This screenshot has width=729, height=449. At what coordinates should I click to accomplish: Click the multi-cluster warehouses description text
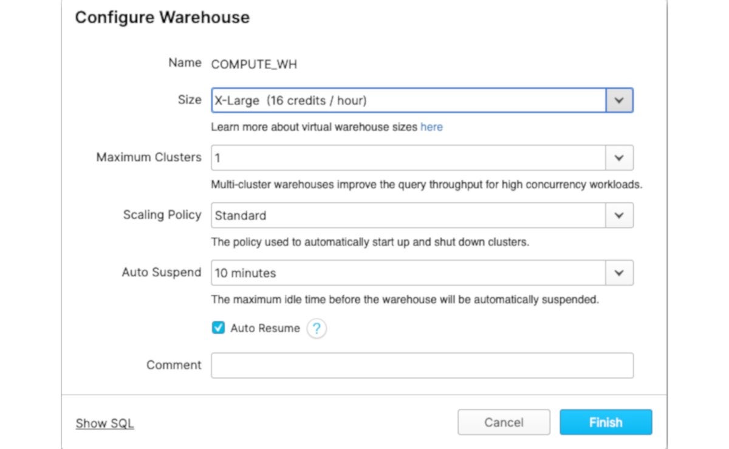426,185
